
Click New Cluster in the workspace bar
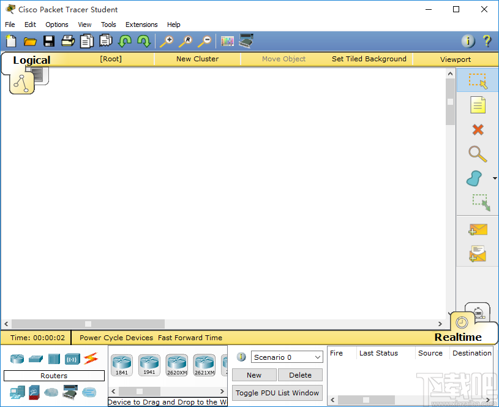(197, 59)
